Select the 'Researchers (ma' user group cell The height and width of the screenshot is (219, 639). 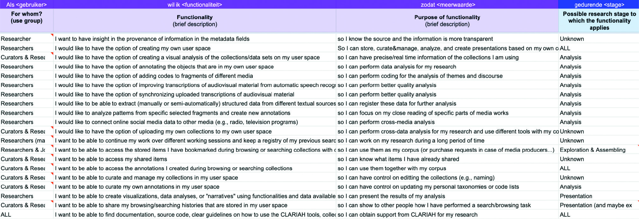[x=26, y=140]
